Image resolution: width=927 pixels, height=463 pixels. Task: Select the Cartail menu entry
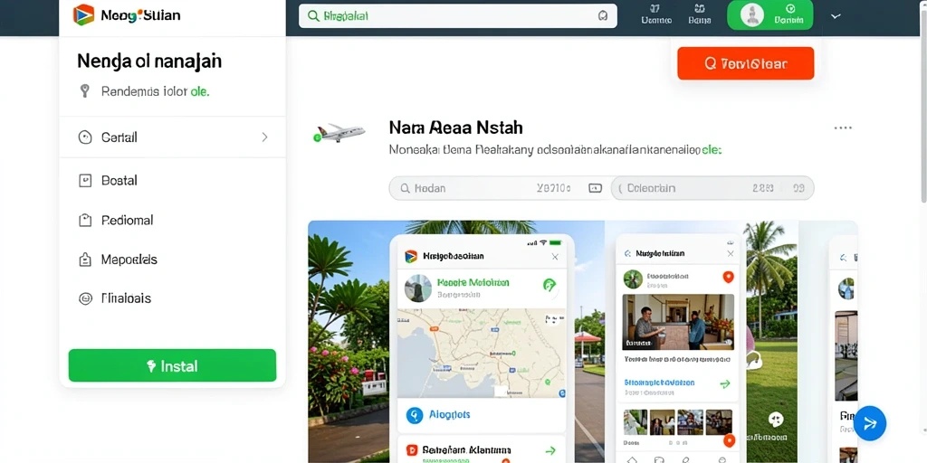click(172, 137)
